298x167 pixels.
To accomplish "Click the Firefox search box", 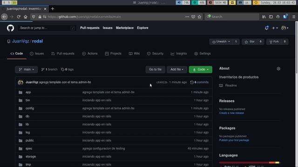I will [x=232, y=17].
